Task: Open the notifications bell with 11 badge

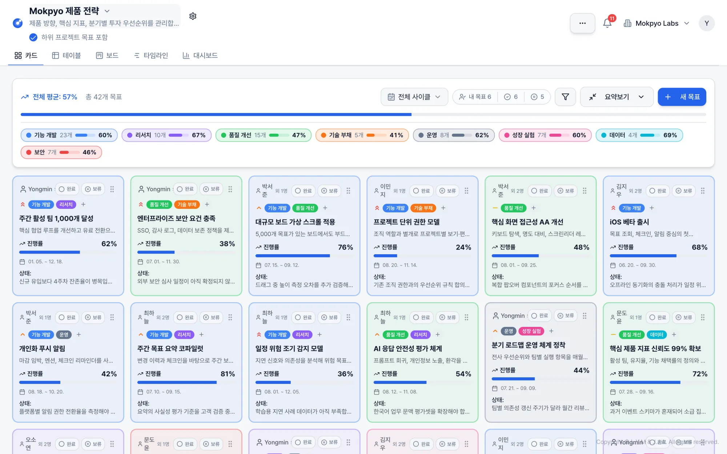Action: 607,23
